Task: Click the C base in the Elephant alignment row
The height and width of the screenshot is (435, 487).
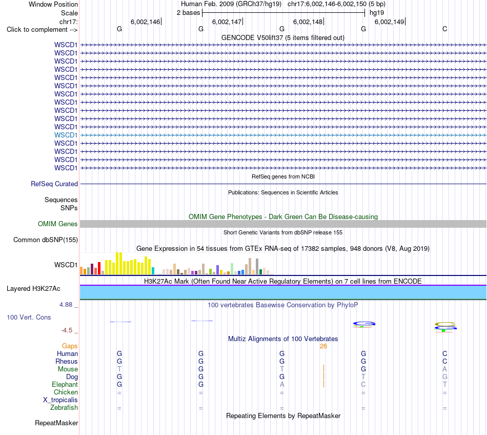Action: coord(363,384)
